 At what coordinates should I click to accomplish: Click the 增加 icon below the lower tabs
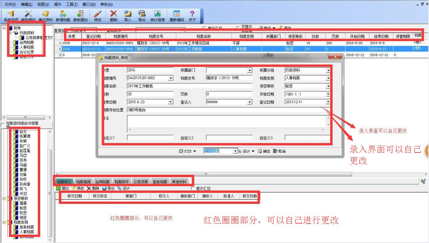tap(58, 189)
